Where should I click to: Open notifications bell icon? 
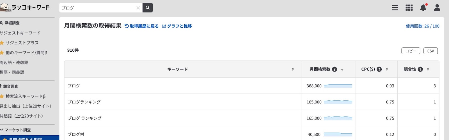pyautogui.click(x=423, y=8)
